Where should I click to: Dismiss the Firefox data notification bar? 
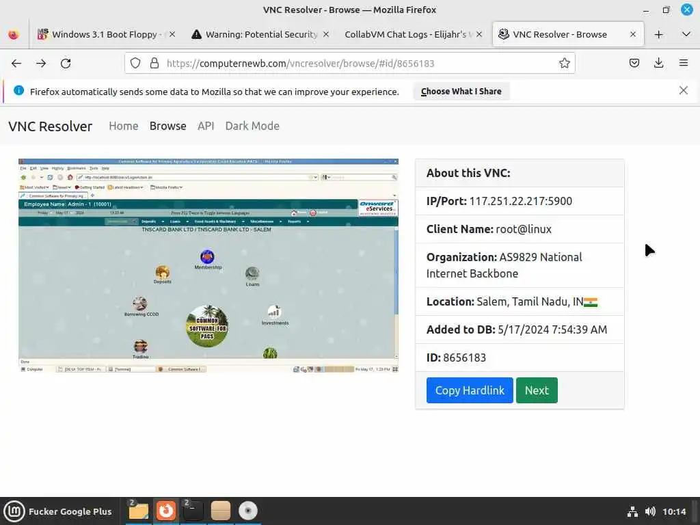(683, 91)
